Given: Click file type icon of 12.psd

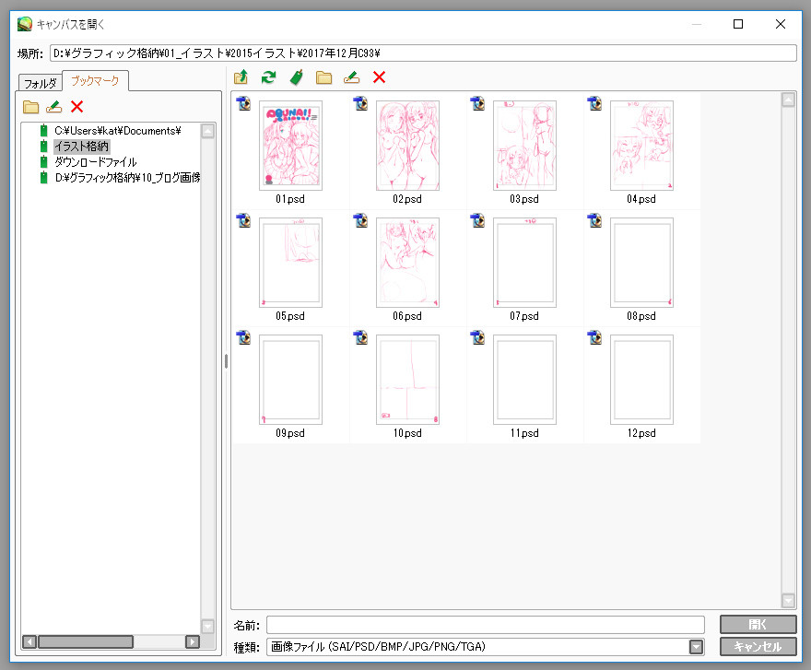Looking at the screenshot, I should [x=594, y=338].
